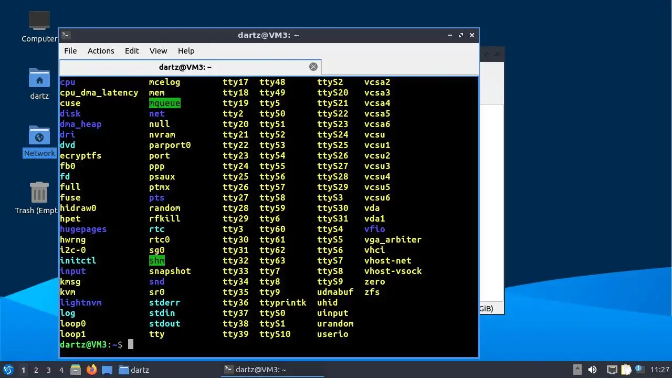Maximize the terminal window
This screenshot has width=672, height=378.
[461, 35]
